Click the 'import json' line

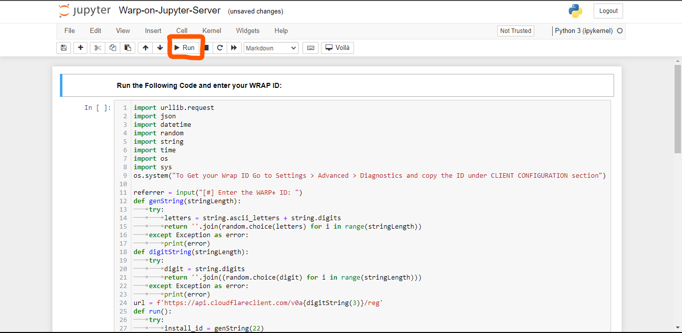(x=155, y=116)
